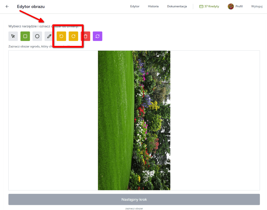Delete selection with the red trash button
Image resolution: width=267 pixels, height=210 pixels.
[86, 36]
